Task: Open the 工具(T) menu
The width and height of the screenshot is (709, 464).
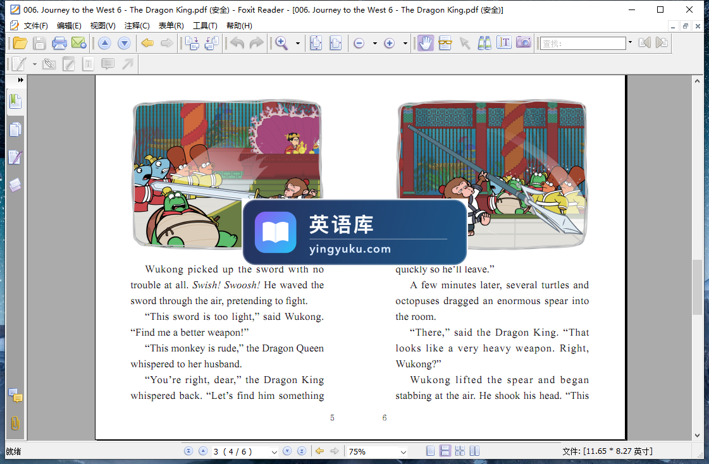Action: pos(205,26)
